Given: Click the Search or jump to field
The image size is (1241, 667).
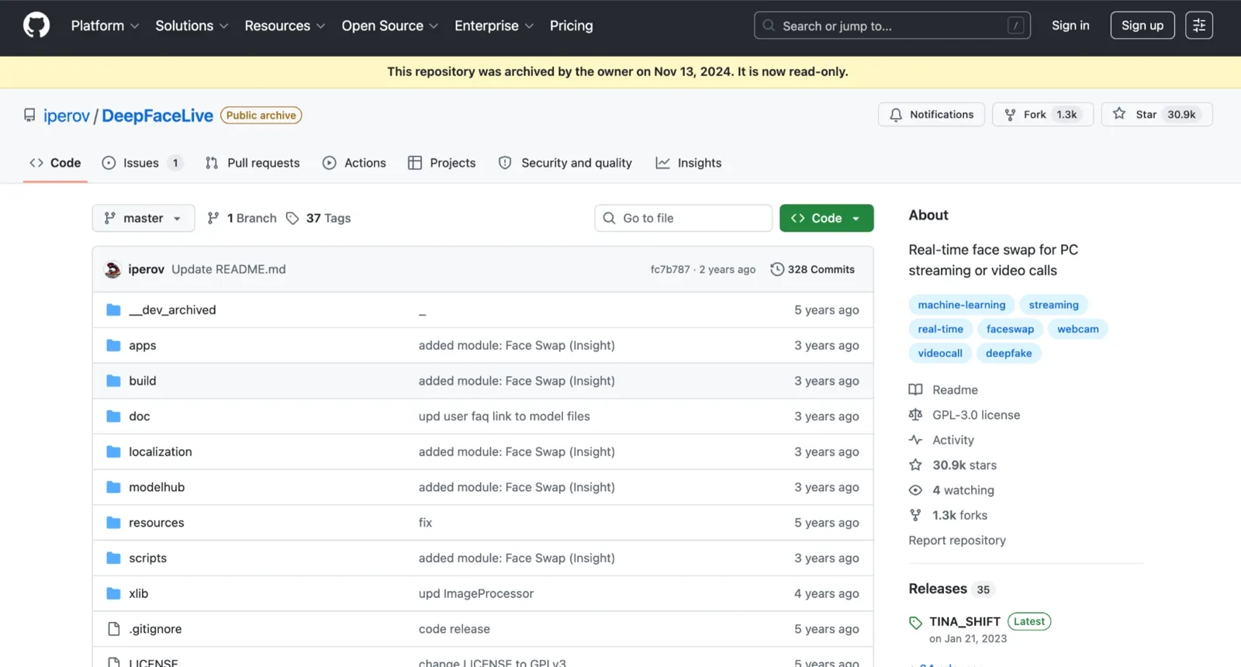Looking at the screenshot, I should pyautogui.click(x=892, y=26).
